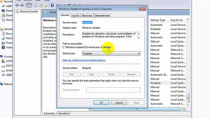
Task: Open Recent Places in Explorer sidebar
Action: tap(7, 20)
